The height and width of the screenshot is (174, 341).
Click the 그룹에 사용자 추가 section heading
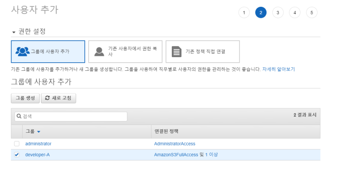pos(41,82)
